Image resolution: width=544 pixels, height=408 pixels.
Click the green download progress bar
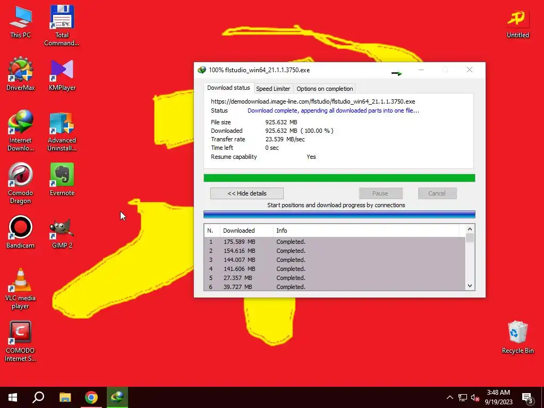[x=339, y=178]
